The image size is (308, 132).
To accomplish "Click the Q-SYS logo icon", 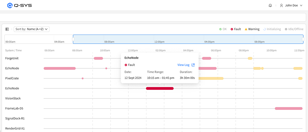I will pyautogui.click(x=10, y=6).
